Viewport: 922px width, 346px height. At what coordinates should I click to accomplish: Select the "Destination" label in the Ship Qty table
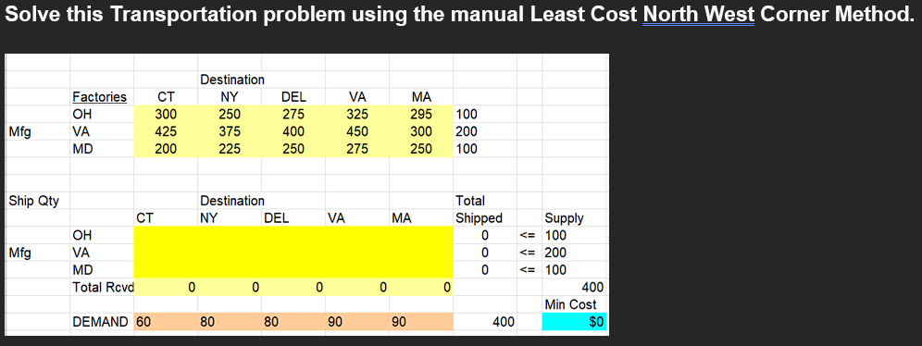click(x=232, y=201)
